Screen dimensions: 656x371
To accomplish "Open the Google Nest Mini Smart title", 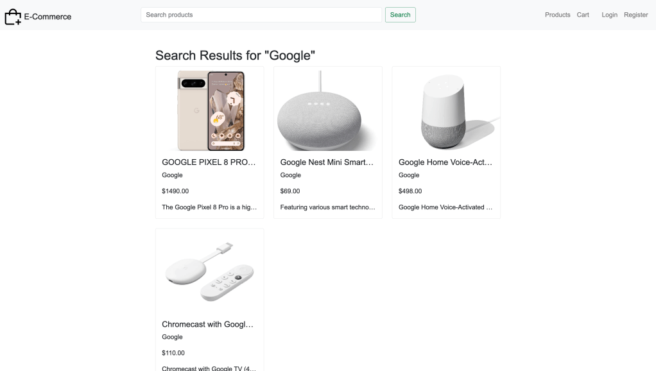I will tap(327, 162).
